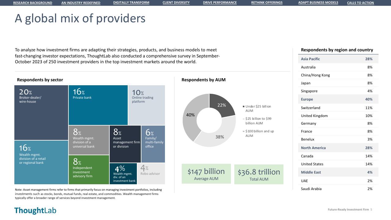Open the Research Background section link
This screenshot has height=220, width=391.
pyautogui.click(x=33, y=3)
